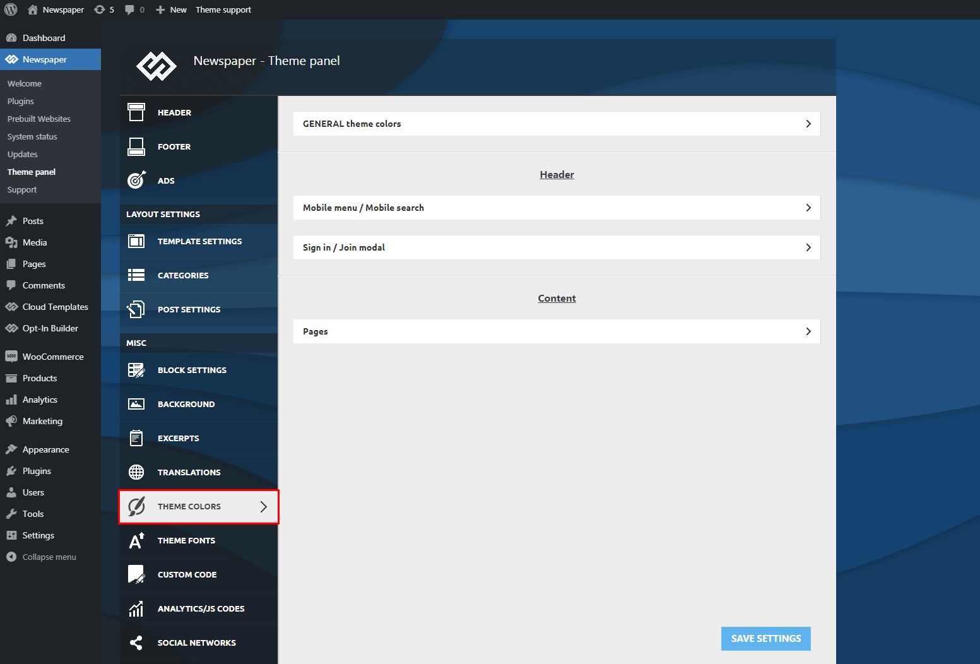
Task: Open the System status submenu link
Action: pyautogui.click(x=32, y=136)
